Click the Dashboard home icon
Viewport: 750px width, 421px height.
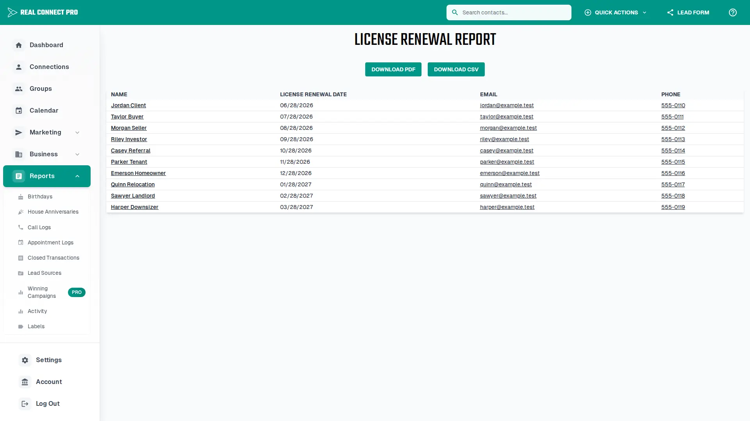pyautogui.click(x=19, y=45)
